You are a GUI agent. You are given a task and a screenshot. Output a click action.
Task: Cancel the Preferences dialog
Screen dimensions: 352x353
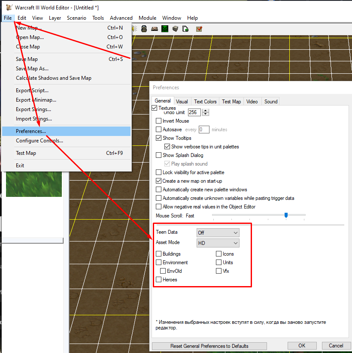[x=336, y=346]
